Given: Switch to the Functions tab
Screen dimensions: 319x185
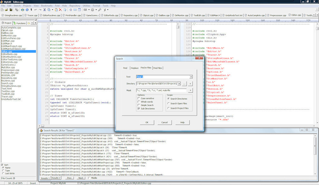Looking at the screenshot, I should point(20,23).
